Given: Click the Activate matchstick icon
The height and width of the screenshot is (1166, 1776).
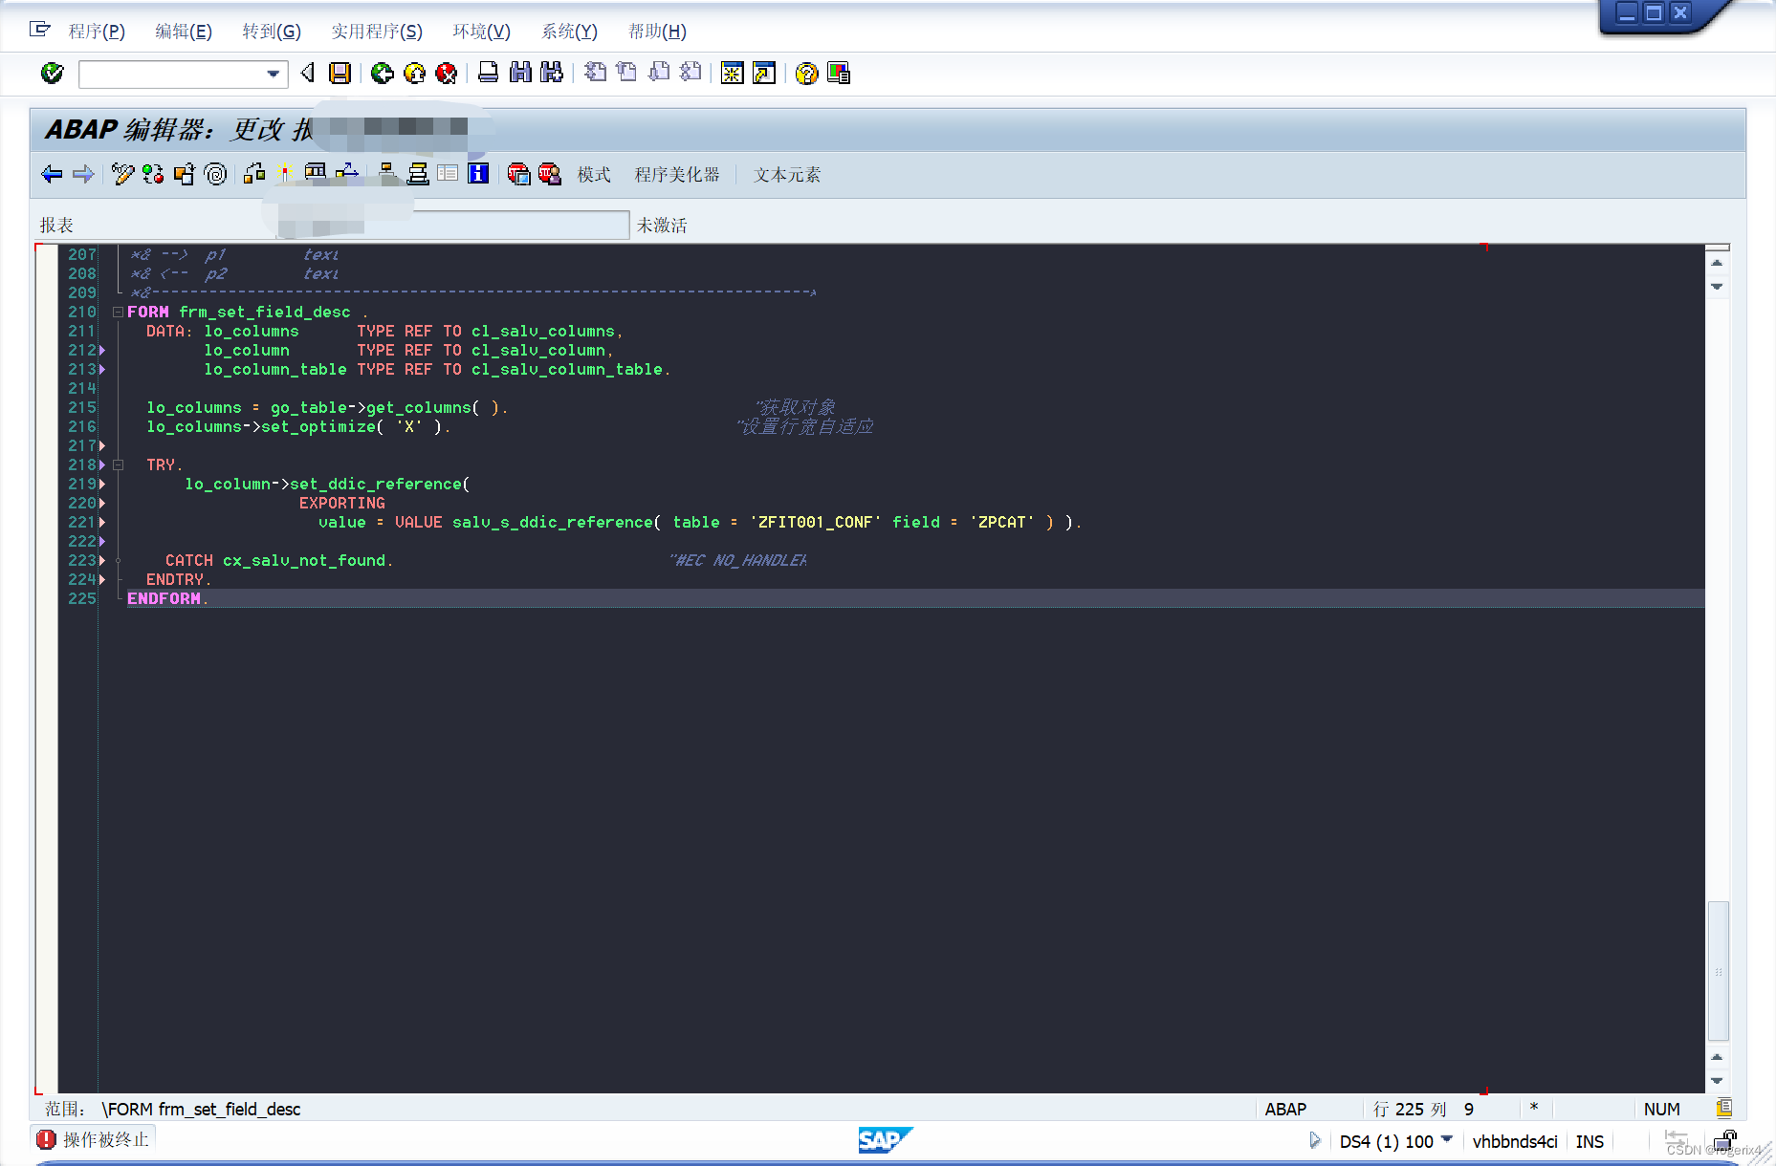Looking at the screenshot, I should [285, 174].
